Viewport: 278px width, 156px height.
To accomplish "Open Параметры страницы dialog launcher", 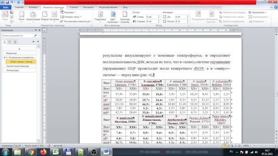I will point(91,26).
